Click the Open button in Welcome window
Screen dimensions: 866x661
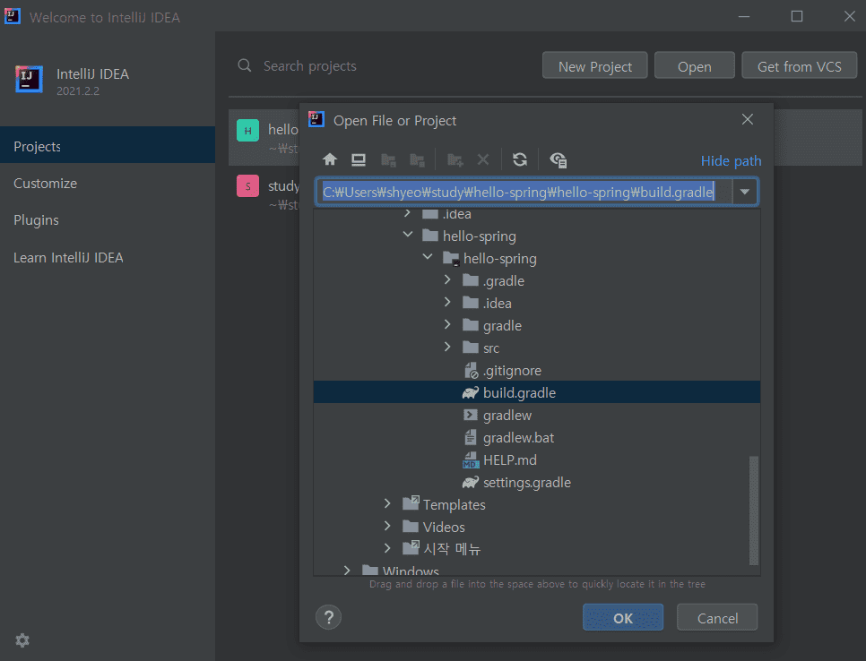click(694, 66)
